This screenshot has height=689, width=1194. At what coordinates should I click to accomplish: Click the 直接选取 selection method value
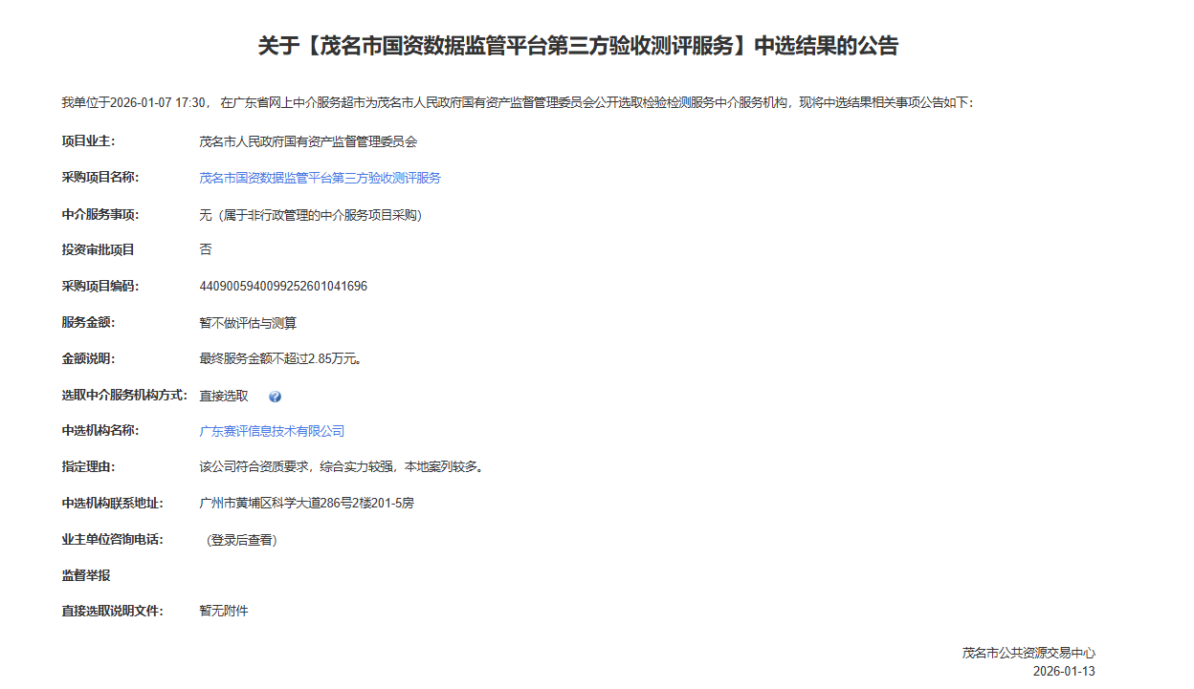click(x=224, y=396)
